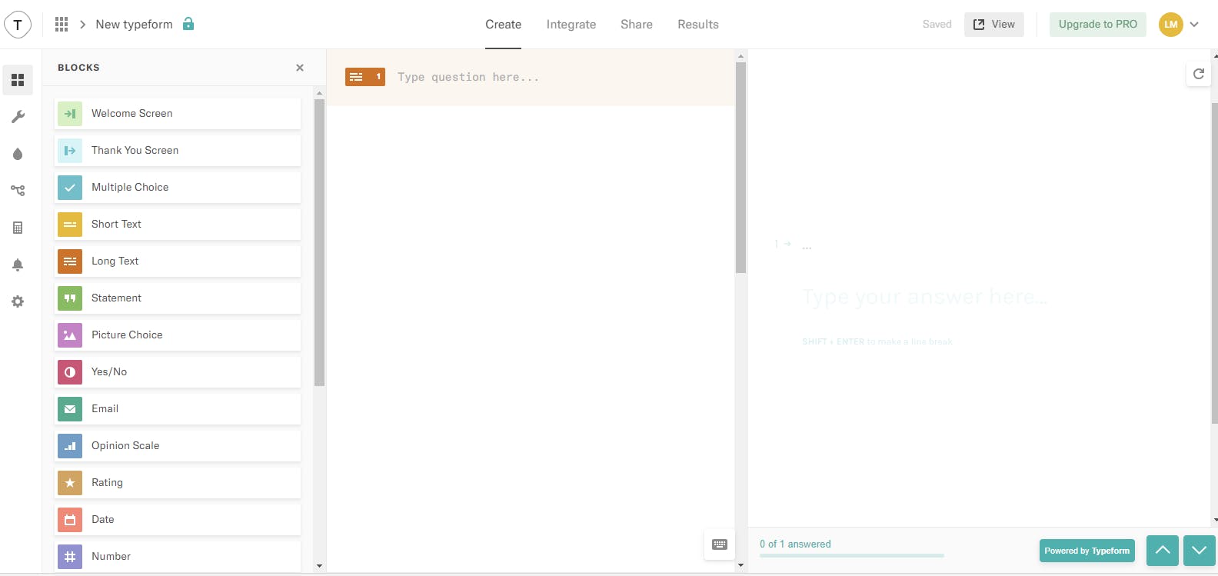Image resolution: width=1218 pixels, height=576 pixels.
Task: Click Powered by Typeform button
Action: [1087, 551]
